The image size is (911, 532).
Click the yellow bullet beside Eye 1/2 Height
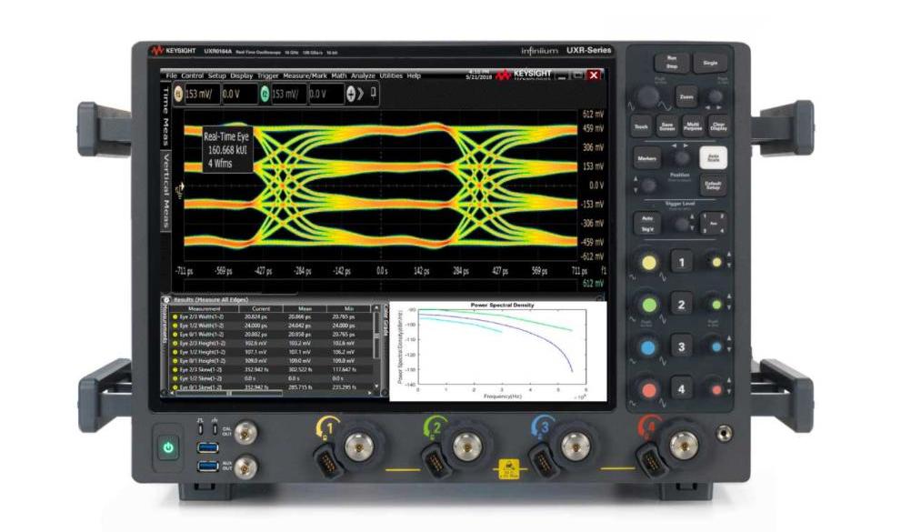[x=175, y=352]
